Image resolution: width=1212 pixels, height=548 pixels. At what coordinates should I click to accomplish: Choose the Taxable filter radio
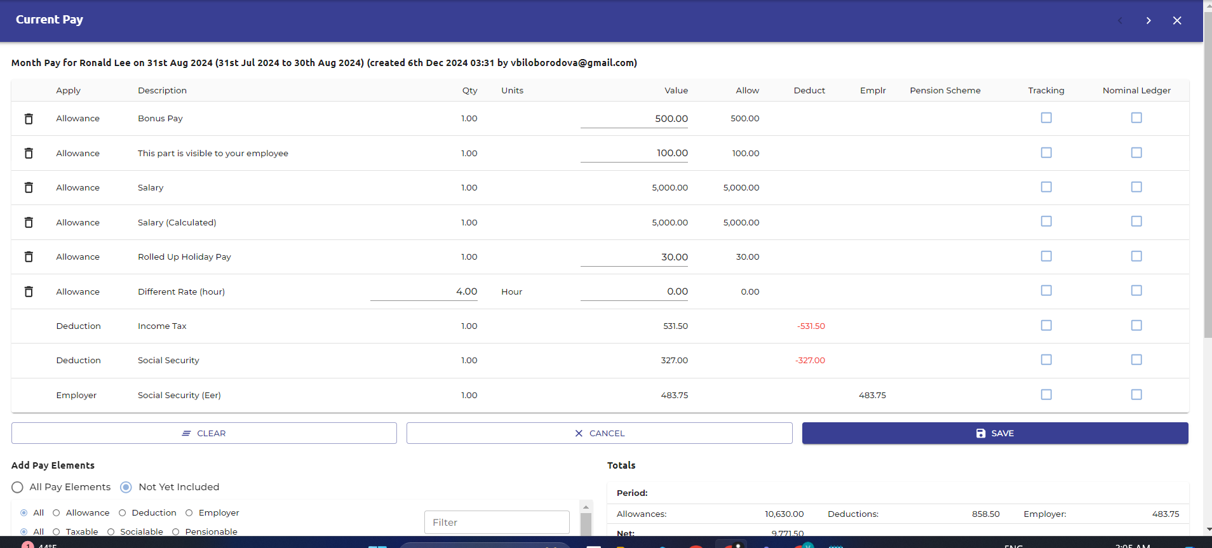pos(57,532)
